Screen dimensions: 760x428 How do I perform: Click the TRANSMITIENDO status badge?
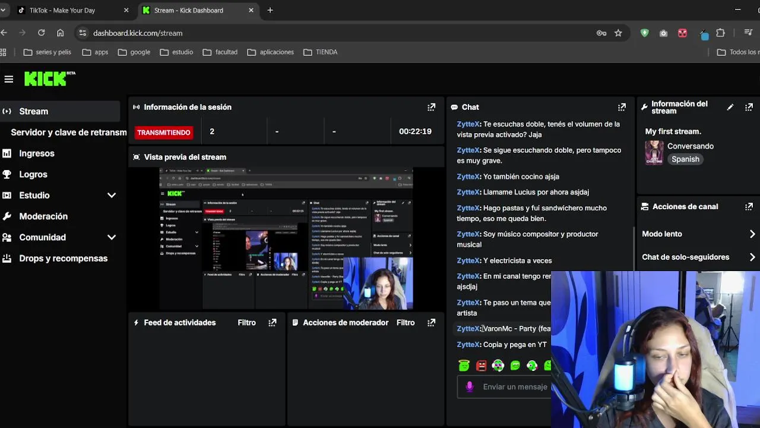(163, 133)
